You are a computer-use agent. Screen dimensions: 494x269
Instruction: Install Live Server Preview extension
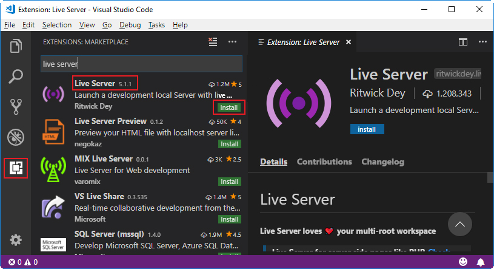click(x=230, y=144)
